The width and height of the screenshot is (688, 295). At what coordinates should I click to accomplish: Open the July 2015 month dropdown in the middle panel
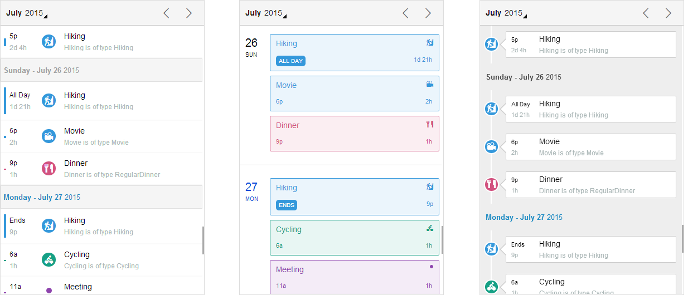coord(266,13)
